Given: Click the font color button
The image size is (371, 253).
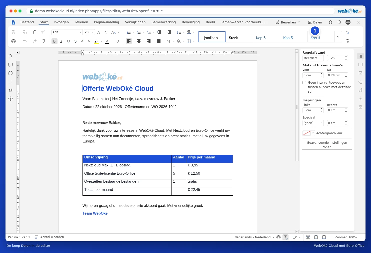Looking at the screenshot, I should coord(107,41).
